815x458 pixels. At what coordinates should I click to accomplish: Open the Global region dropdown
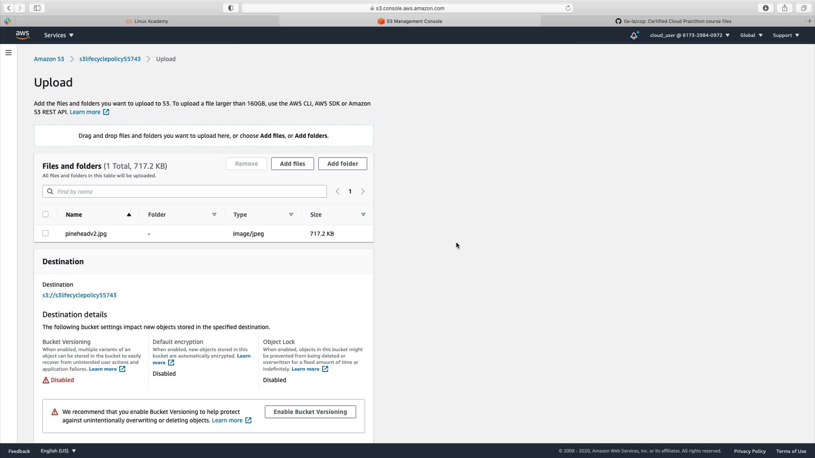point(751,35)
